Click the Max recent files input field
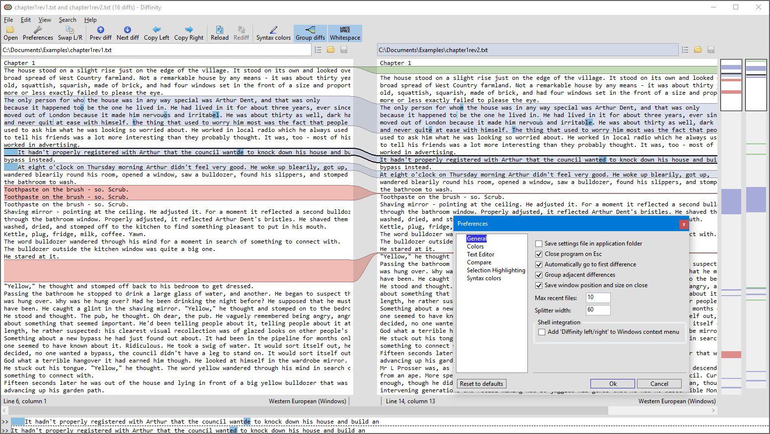Image resolution: width=770 pixels, height=434 pixels. click(x=597, y=298)
